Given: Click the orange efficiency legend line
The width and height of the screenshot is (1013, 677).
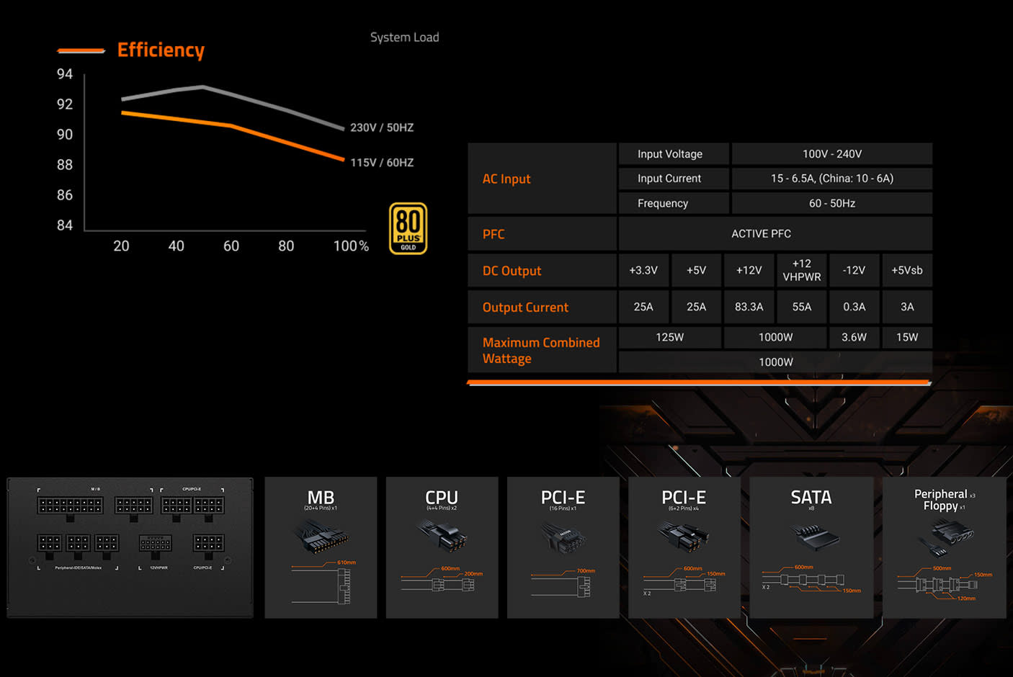Looking at the screenshot, I should (81, 50).
